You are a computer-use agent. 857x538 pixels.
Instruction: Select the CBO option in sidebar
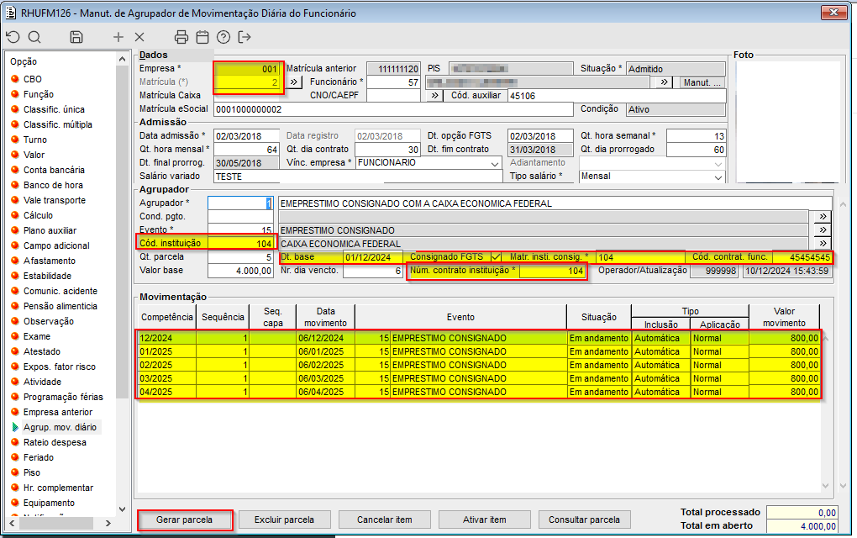tap(32, 79)
